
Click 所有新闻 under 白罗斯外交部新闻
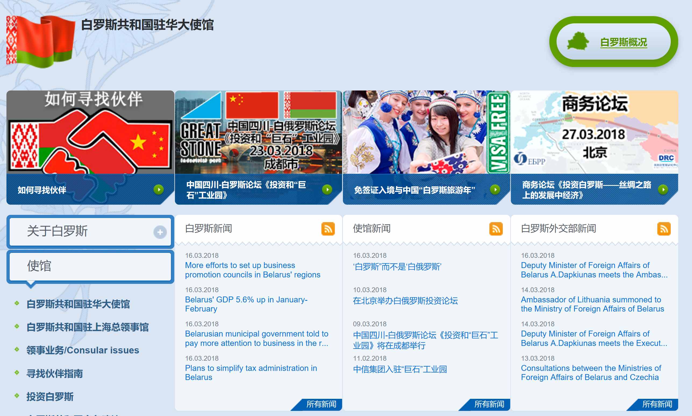point(657,404)
